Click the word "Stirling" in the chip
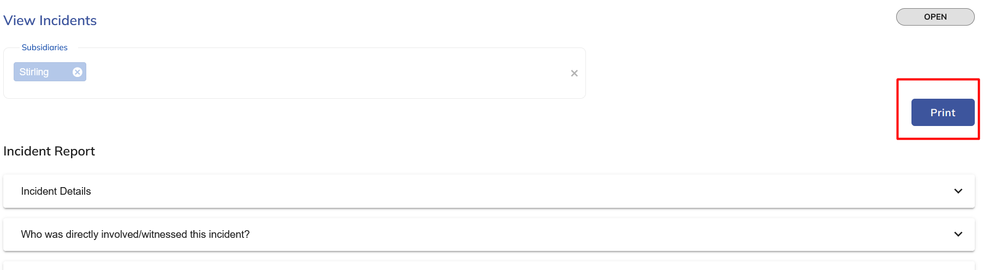 click(34, 72)
